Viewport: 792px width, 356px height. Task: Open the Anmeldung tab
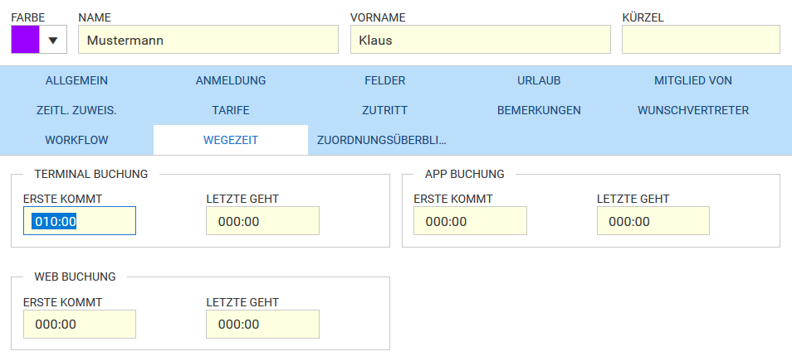point(231,80)
